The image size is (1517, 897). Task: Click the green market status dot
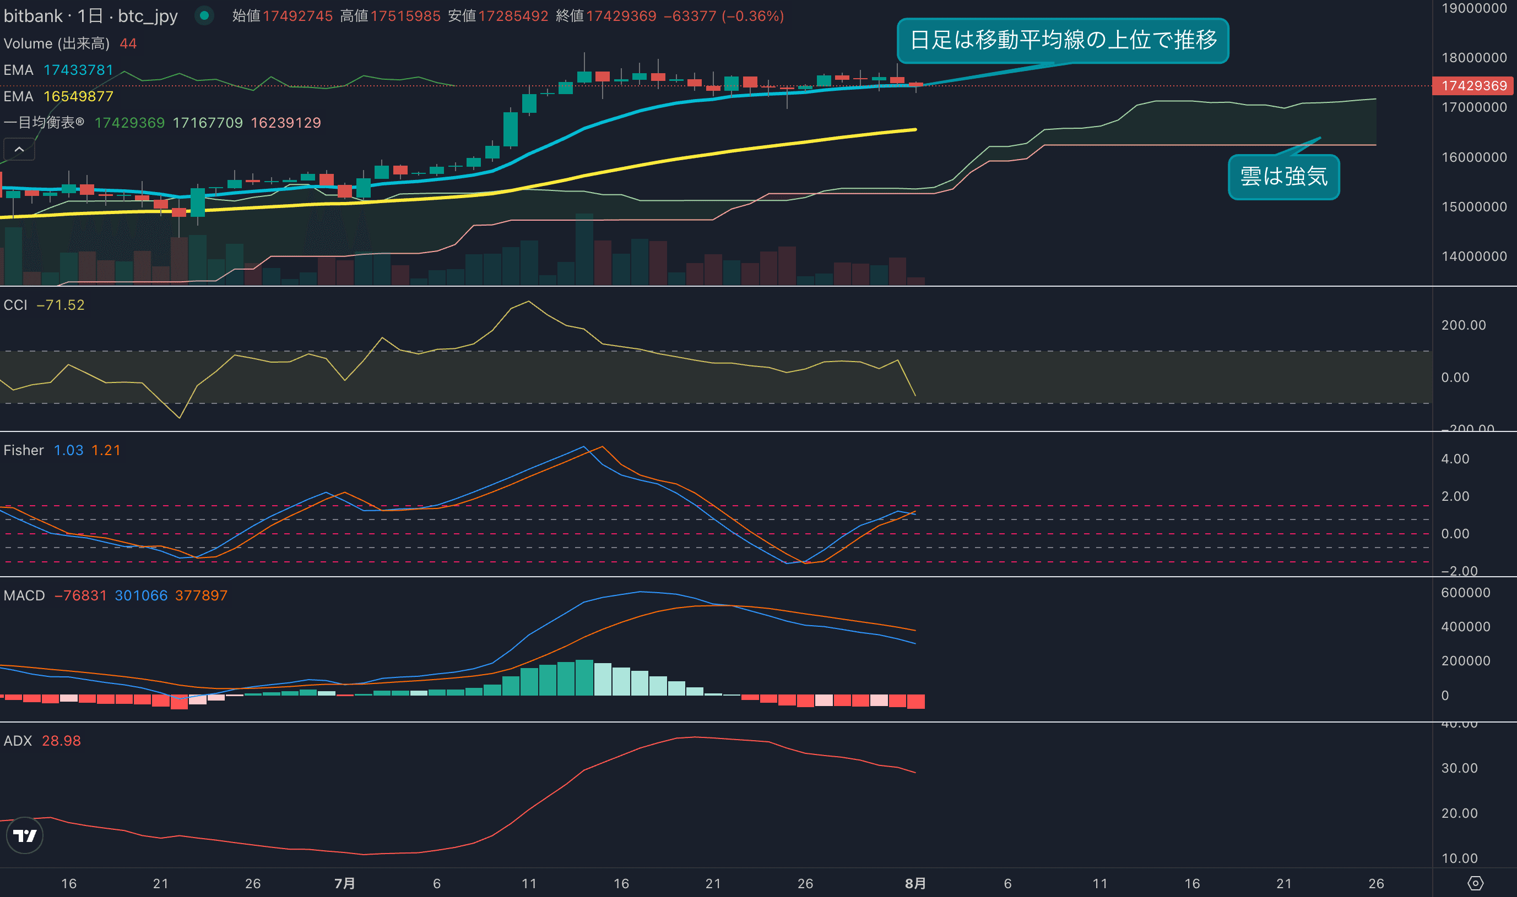204,16
